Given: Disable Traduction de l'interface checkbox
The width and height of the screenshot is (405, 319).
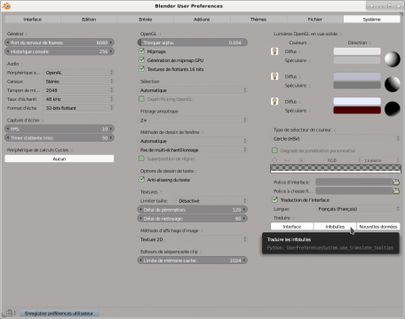Looking at the screenshot, I should point(274,200).
